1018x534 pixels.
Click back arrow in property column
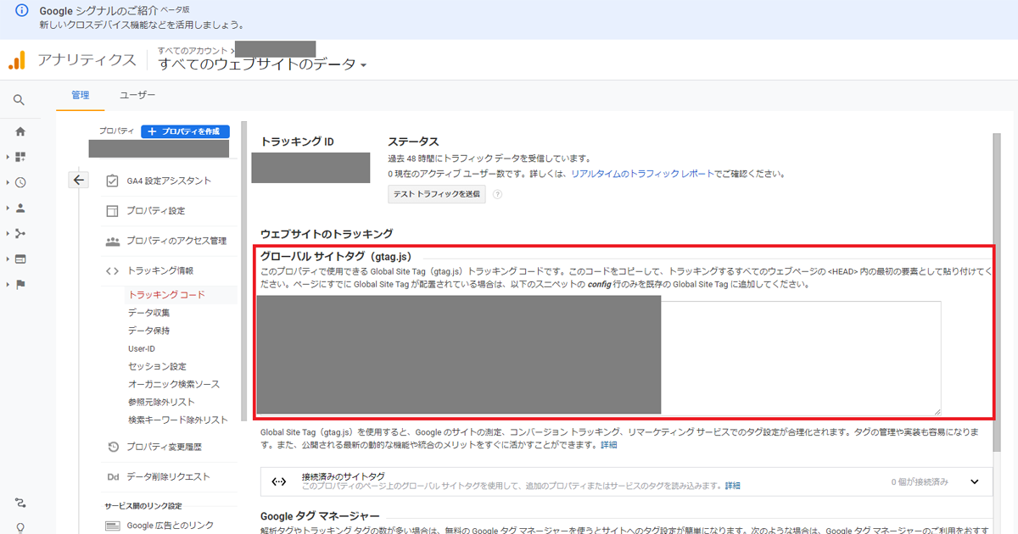[x=79, y=180]
